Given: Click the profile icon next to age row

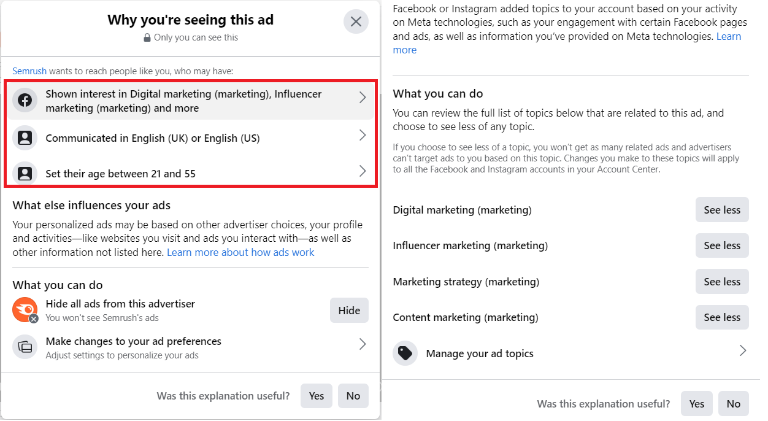Looking at the screenshot, I should click(25, 174).
